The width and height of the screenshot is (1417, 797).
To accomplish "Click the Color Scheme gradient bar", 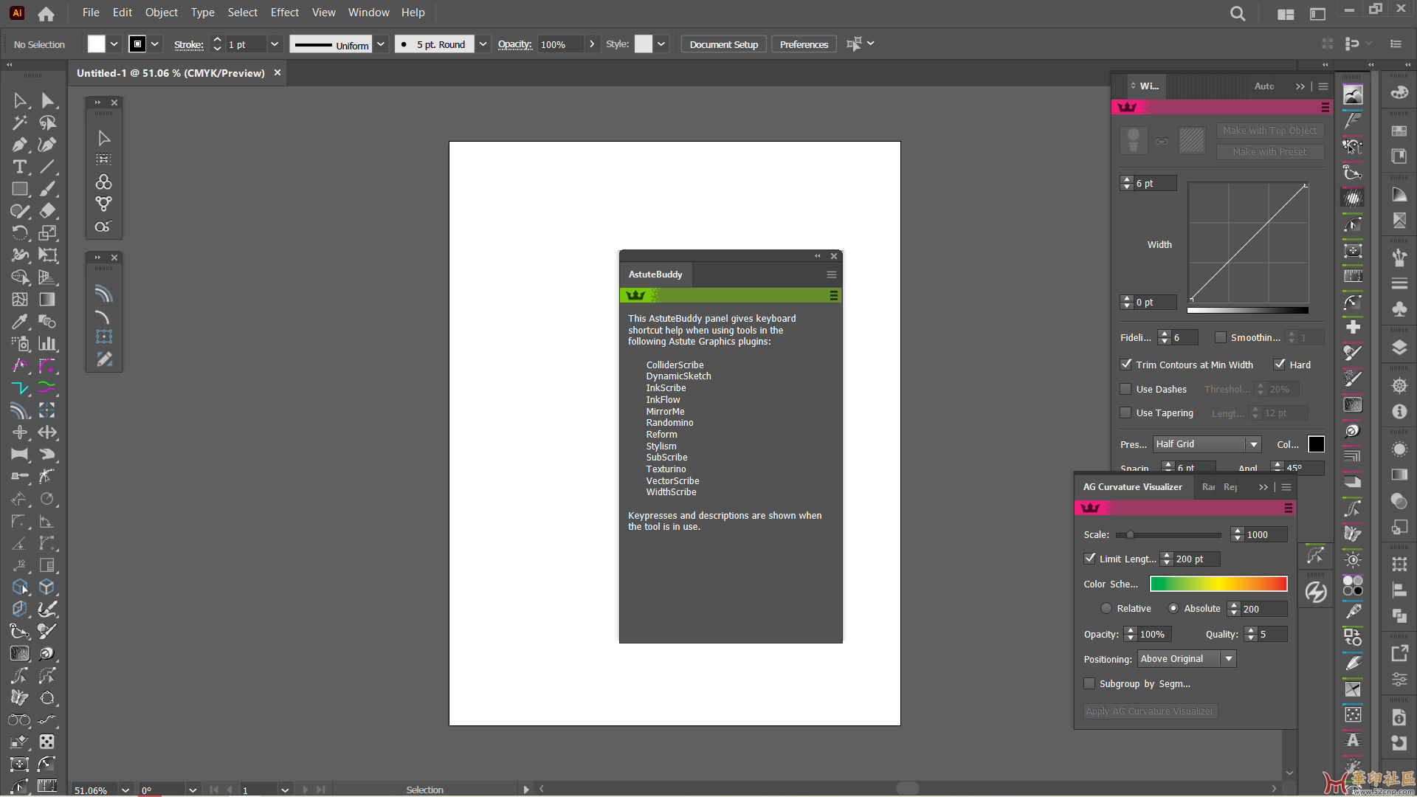I will point(1218,584).
